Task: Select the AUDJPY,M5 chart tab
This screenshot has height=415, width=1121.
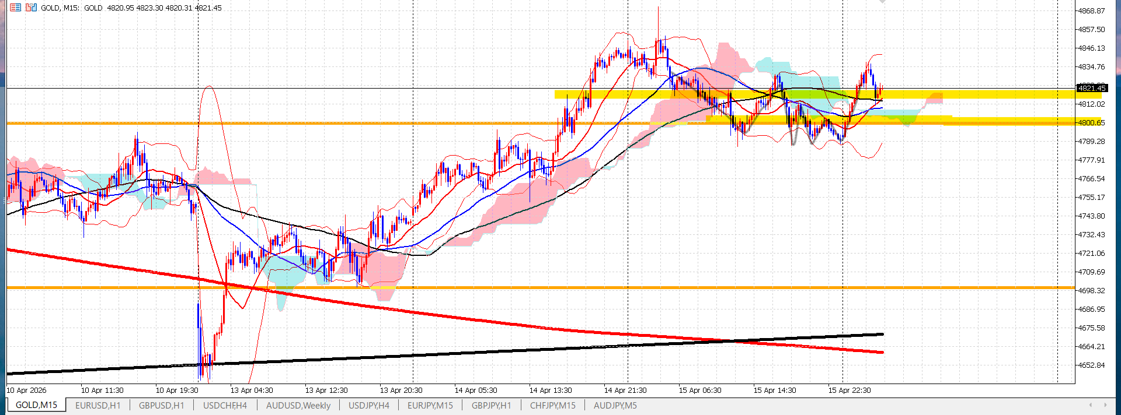Action: [615, 406]
